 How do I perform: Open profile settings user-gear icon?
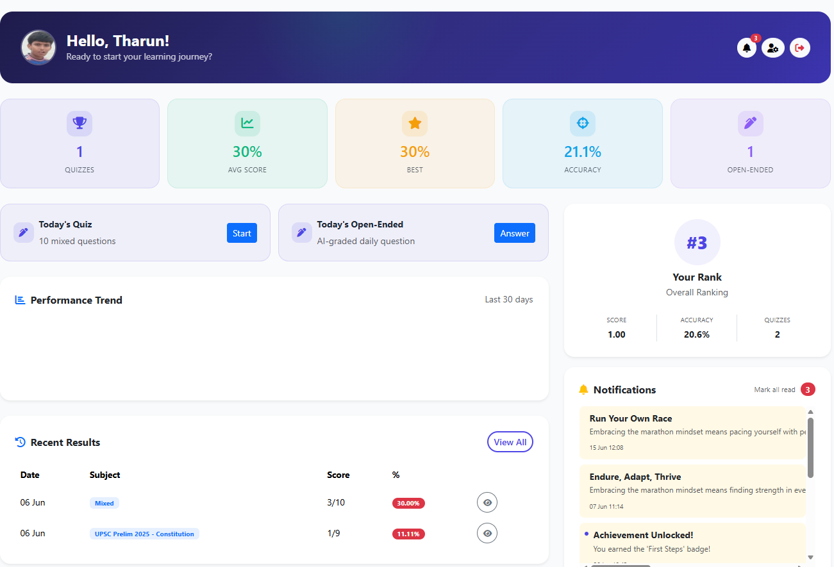click(773, 47)
